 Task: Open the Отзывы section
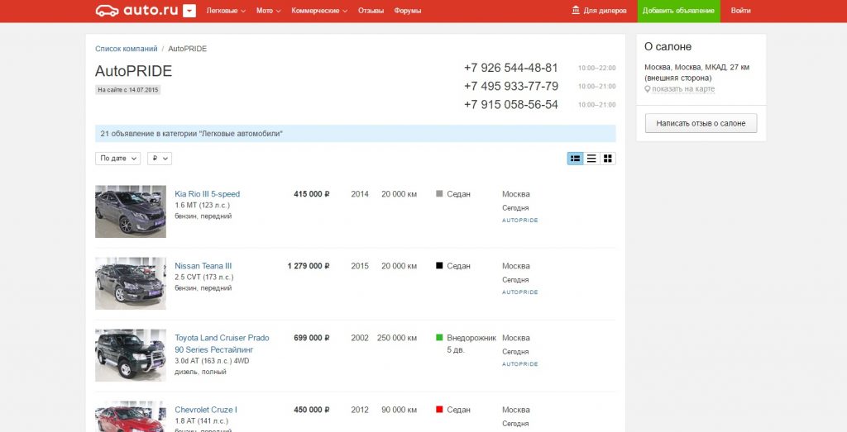[x=371, y=11]
